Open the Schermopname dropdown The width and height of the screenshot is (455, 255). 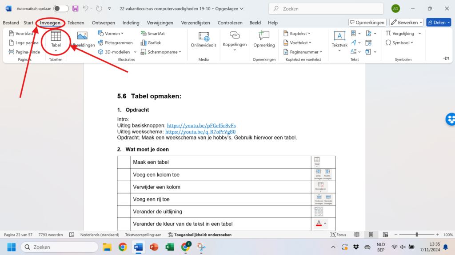click(x=162, y=52)
